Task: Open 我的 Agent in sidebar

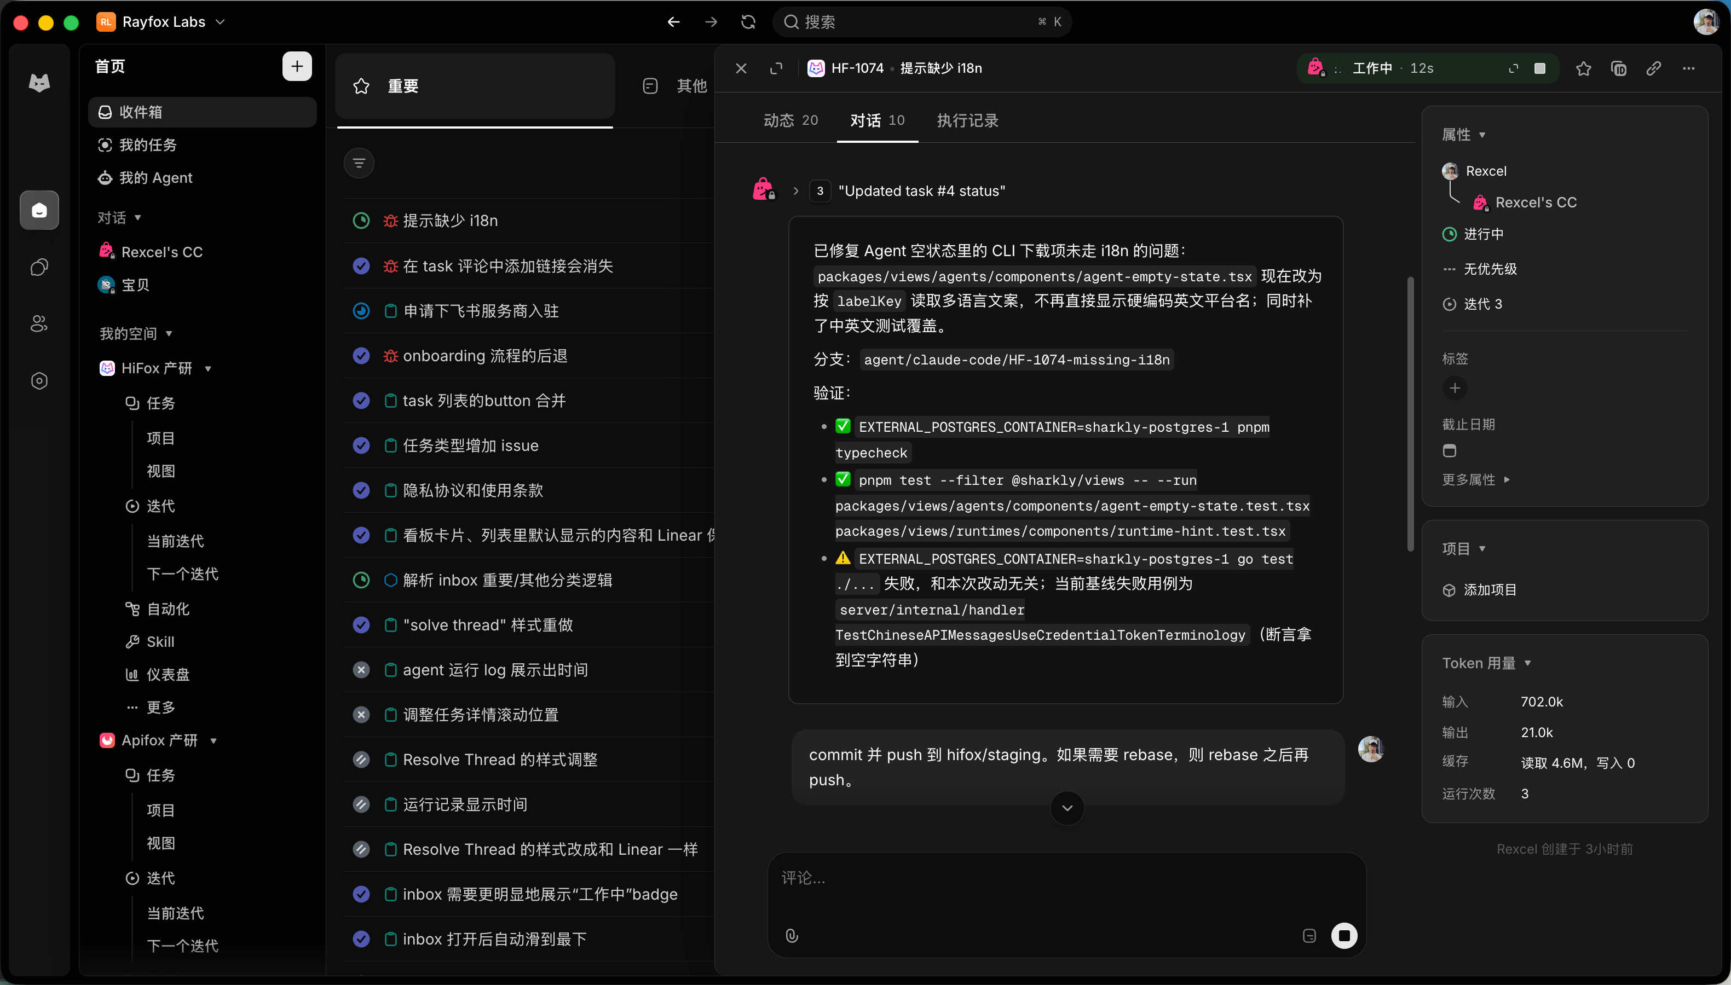Action: tap(203, 178)
